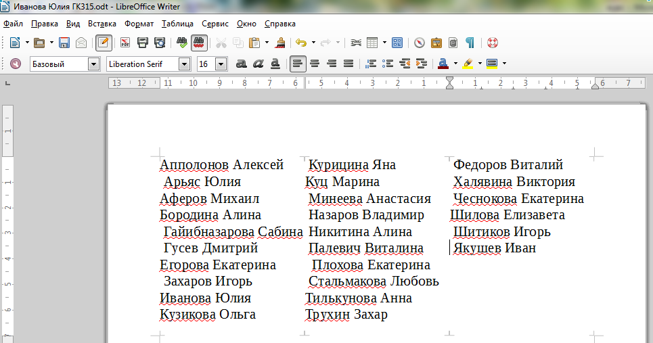Toggle underline formatting
This screenshot has height=343, width=653.
click(x=275, y=64)
